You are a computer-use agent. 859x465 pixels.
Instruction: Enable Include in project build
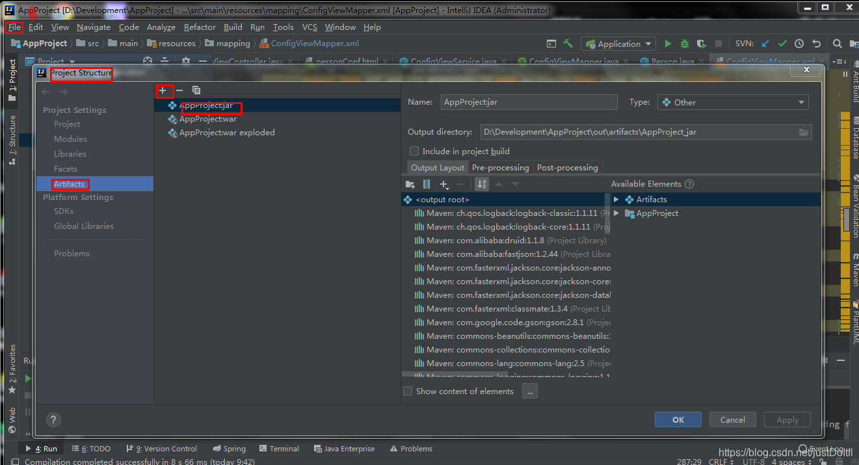[414, 151]
